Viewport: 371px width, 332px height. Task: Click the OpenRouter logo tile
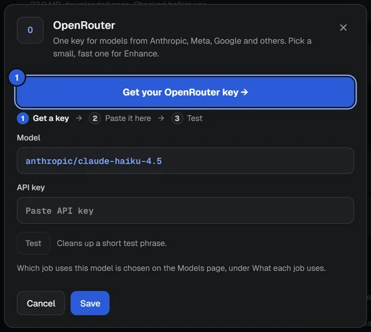click(30, 30)
